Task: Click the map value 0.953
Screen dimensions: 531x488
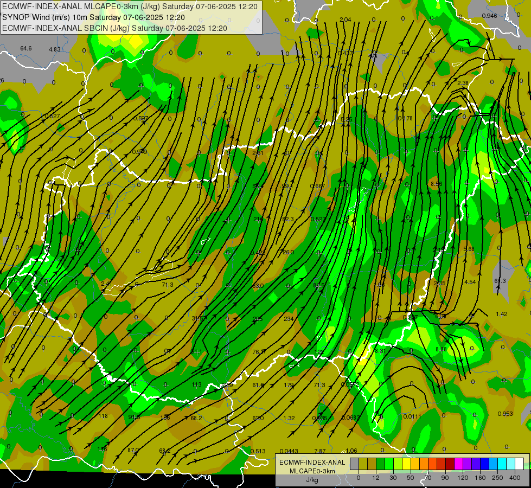Action: tap(505, 414)
